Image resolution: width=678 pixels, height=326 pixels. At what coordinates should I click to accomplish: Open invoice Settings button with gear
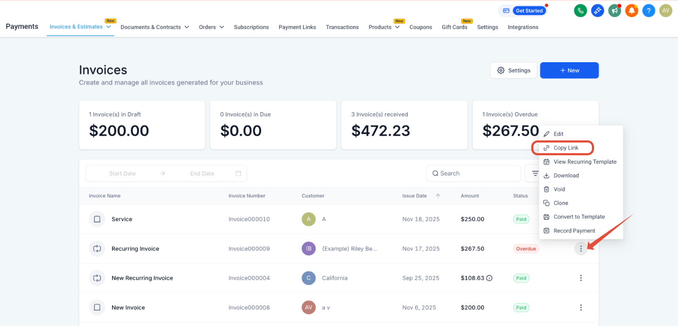[x=514, y=70]
